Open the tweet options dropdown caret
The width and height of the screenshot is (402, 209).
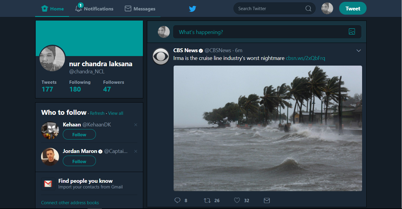[359, 50]
